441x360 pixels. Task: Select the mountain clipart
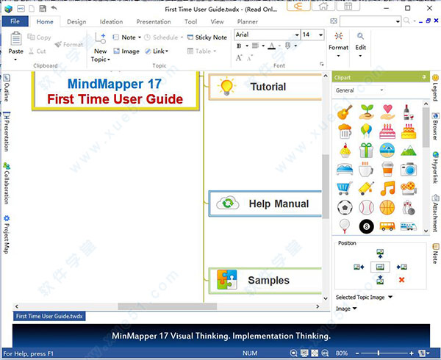pos(409,151)
